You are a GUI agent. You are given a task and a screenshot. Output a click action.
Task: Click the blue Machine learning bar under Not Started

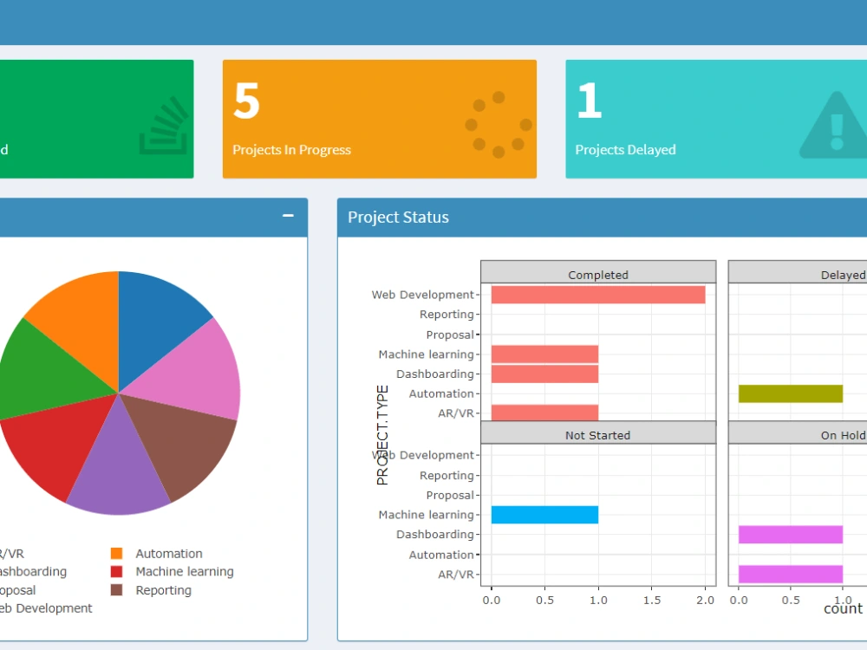point(544,515)
